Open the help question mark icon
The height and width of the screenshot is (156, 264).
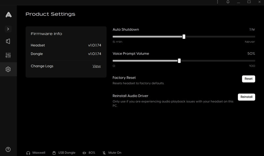[x=8, y=149]
